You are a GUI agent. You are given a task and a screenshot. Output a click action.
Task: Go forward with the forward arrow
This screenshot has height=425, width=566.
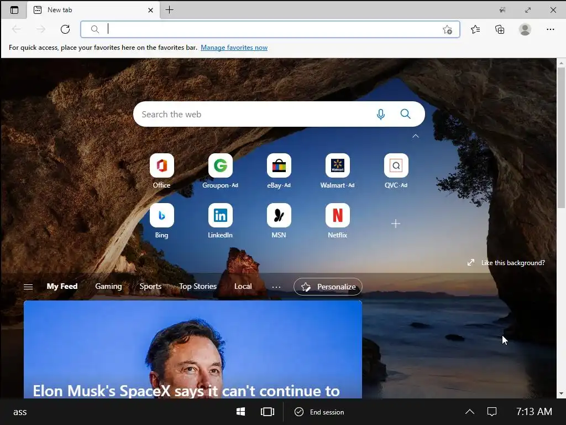coord(41,29)
